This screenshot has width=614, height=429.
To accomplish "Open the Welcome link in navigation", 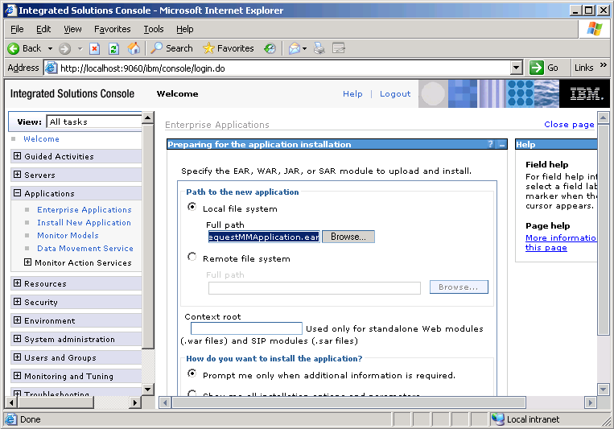I will 41,138.
